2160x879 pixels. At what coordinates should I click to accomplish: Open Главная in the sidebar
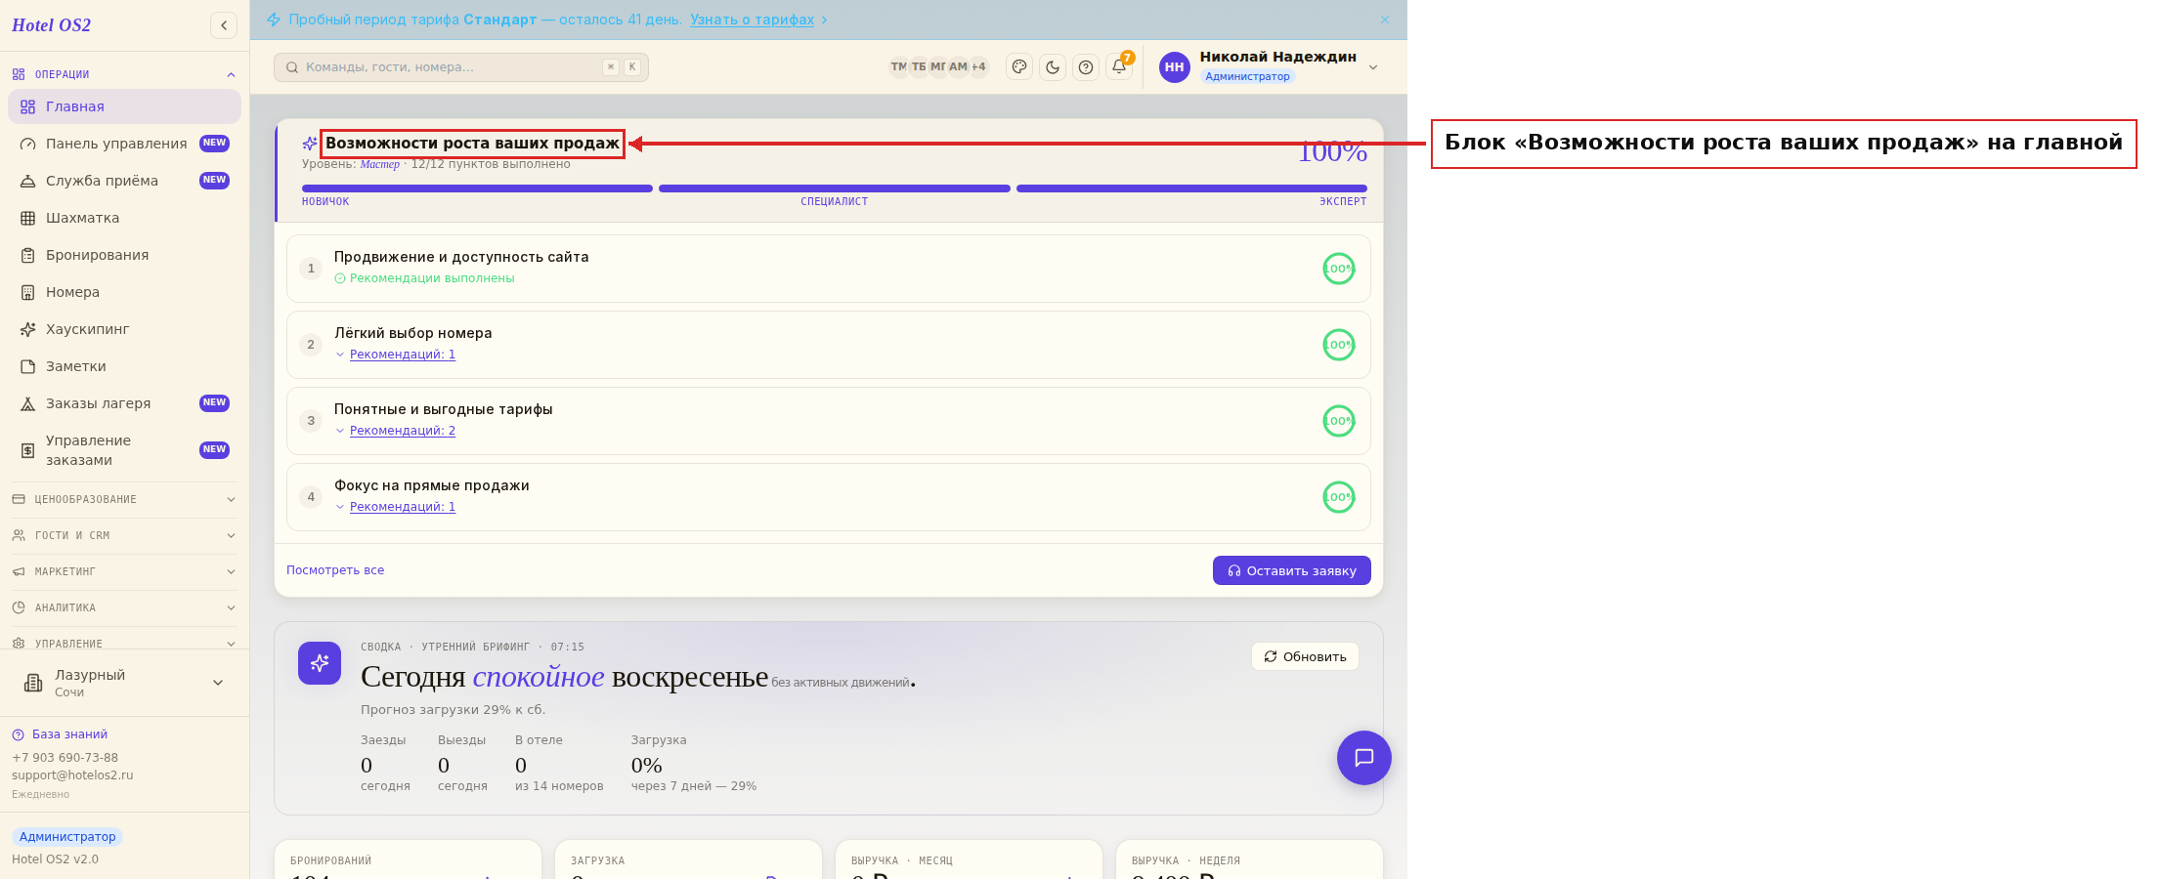click(x=124, y=106)
